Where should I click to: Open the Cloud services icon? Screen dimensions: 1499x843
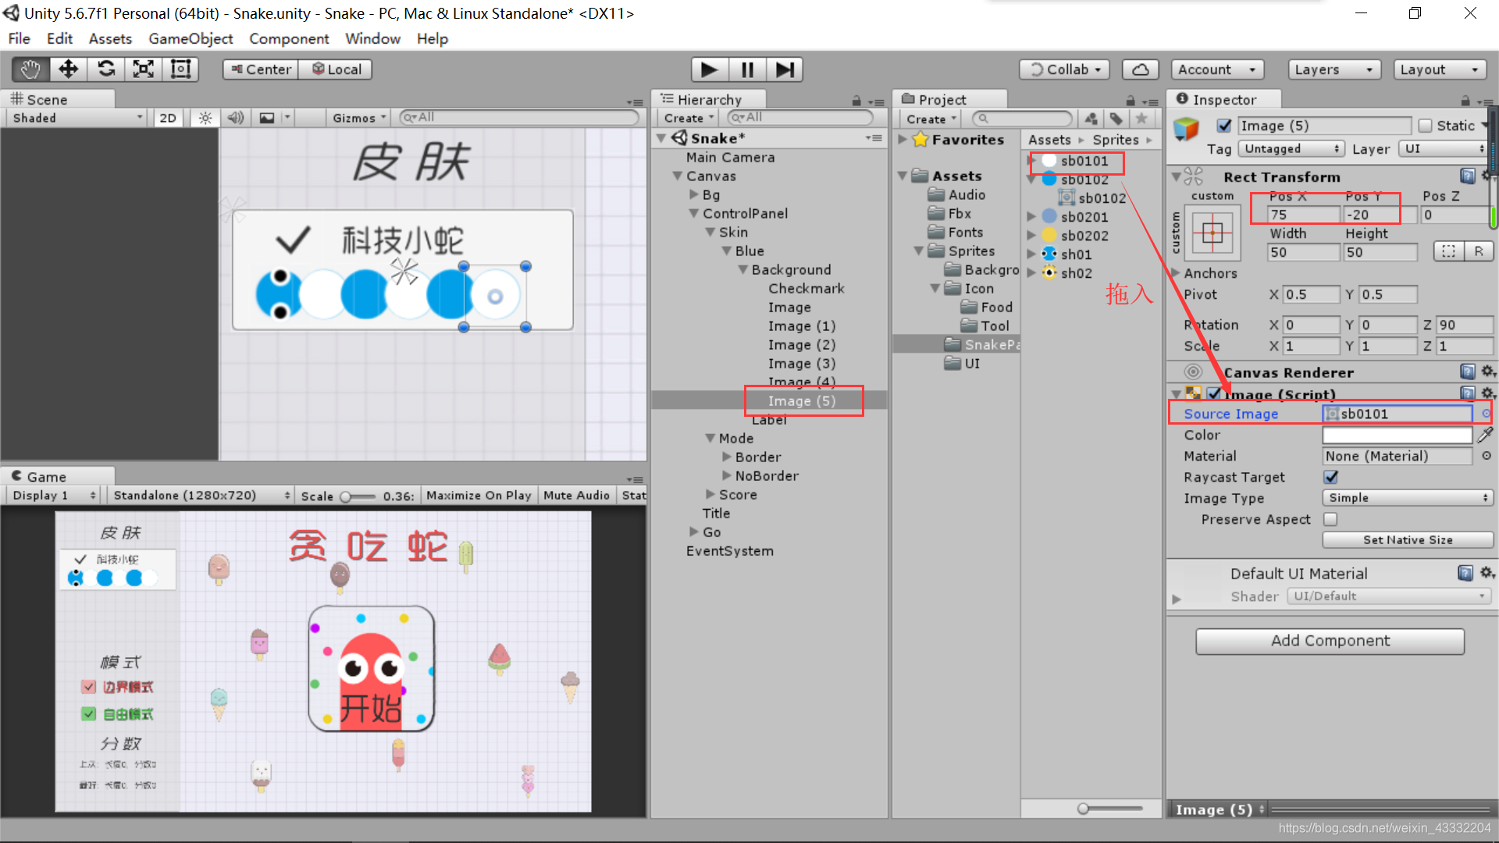(1141, 69)
